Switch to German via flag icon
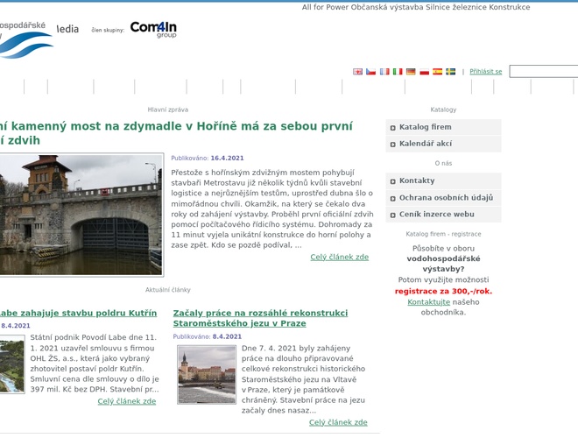578x438 pixels. [411, 72]
